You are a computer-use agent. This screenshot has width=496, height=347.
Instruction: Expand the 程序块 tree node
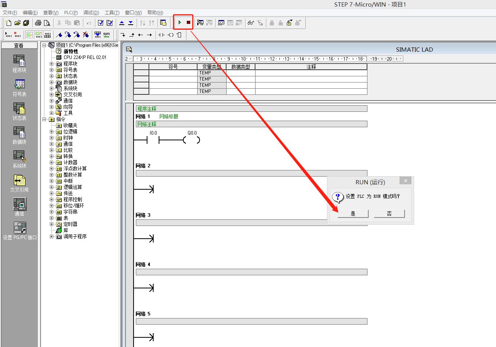[52, 64]
